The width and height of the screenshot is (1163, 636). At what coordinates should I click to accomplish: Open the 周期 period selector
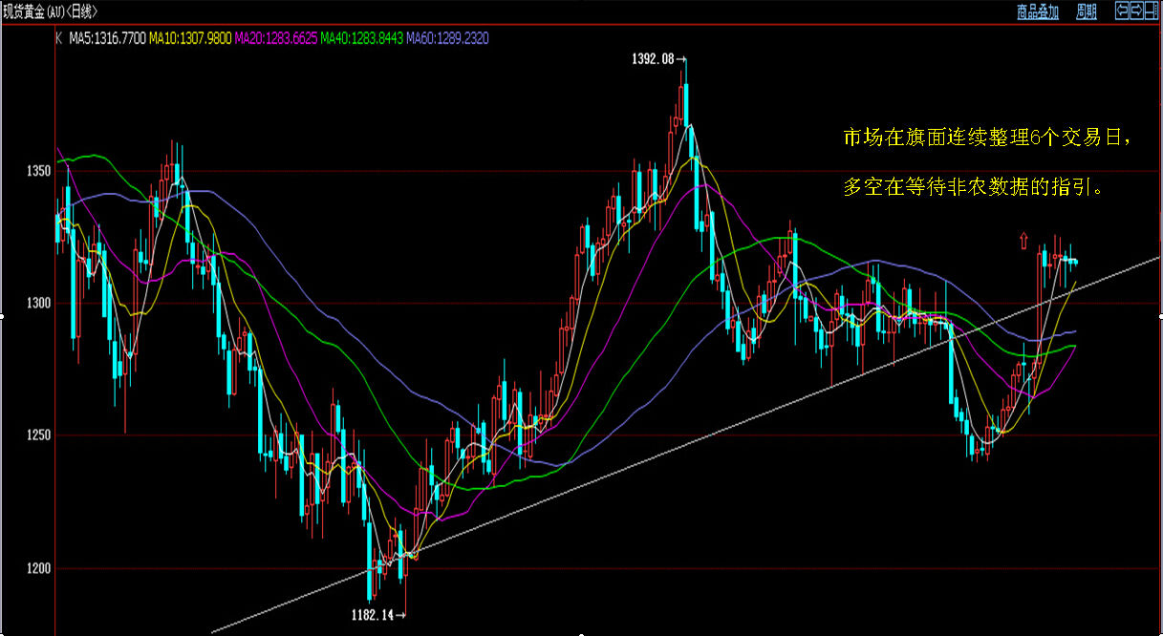click(1087, 11)
